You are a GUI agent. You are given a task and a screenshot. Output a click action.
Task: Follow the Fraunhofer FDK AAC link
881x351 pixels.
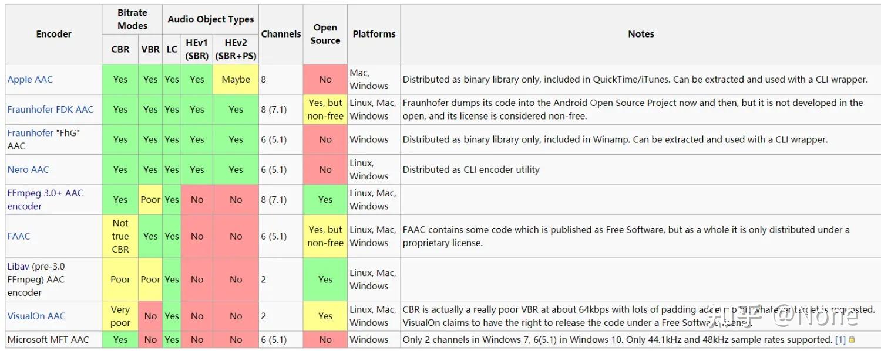pos(50,110)
